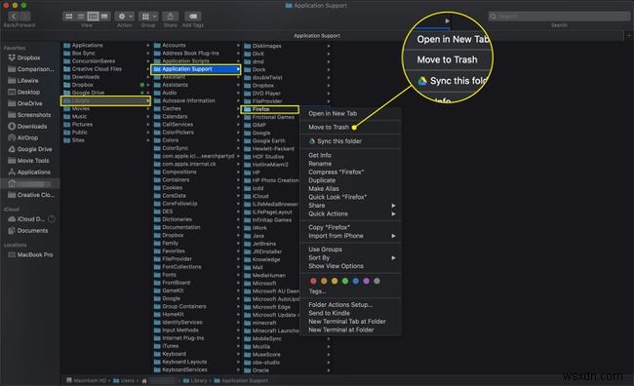Open the Group dropdown in toolbar

coord(148,17)
